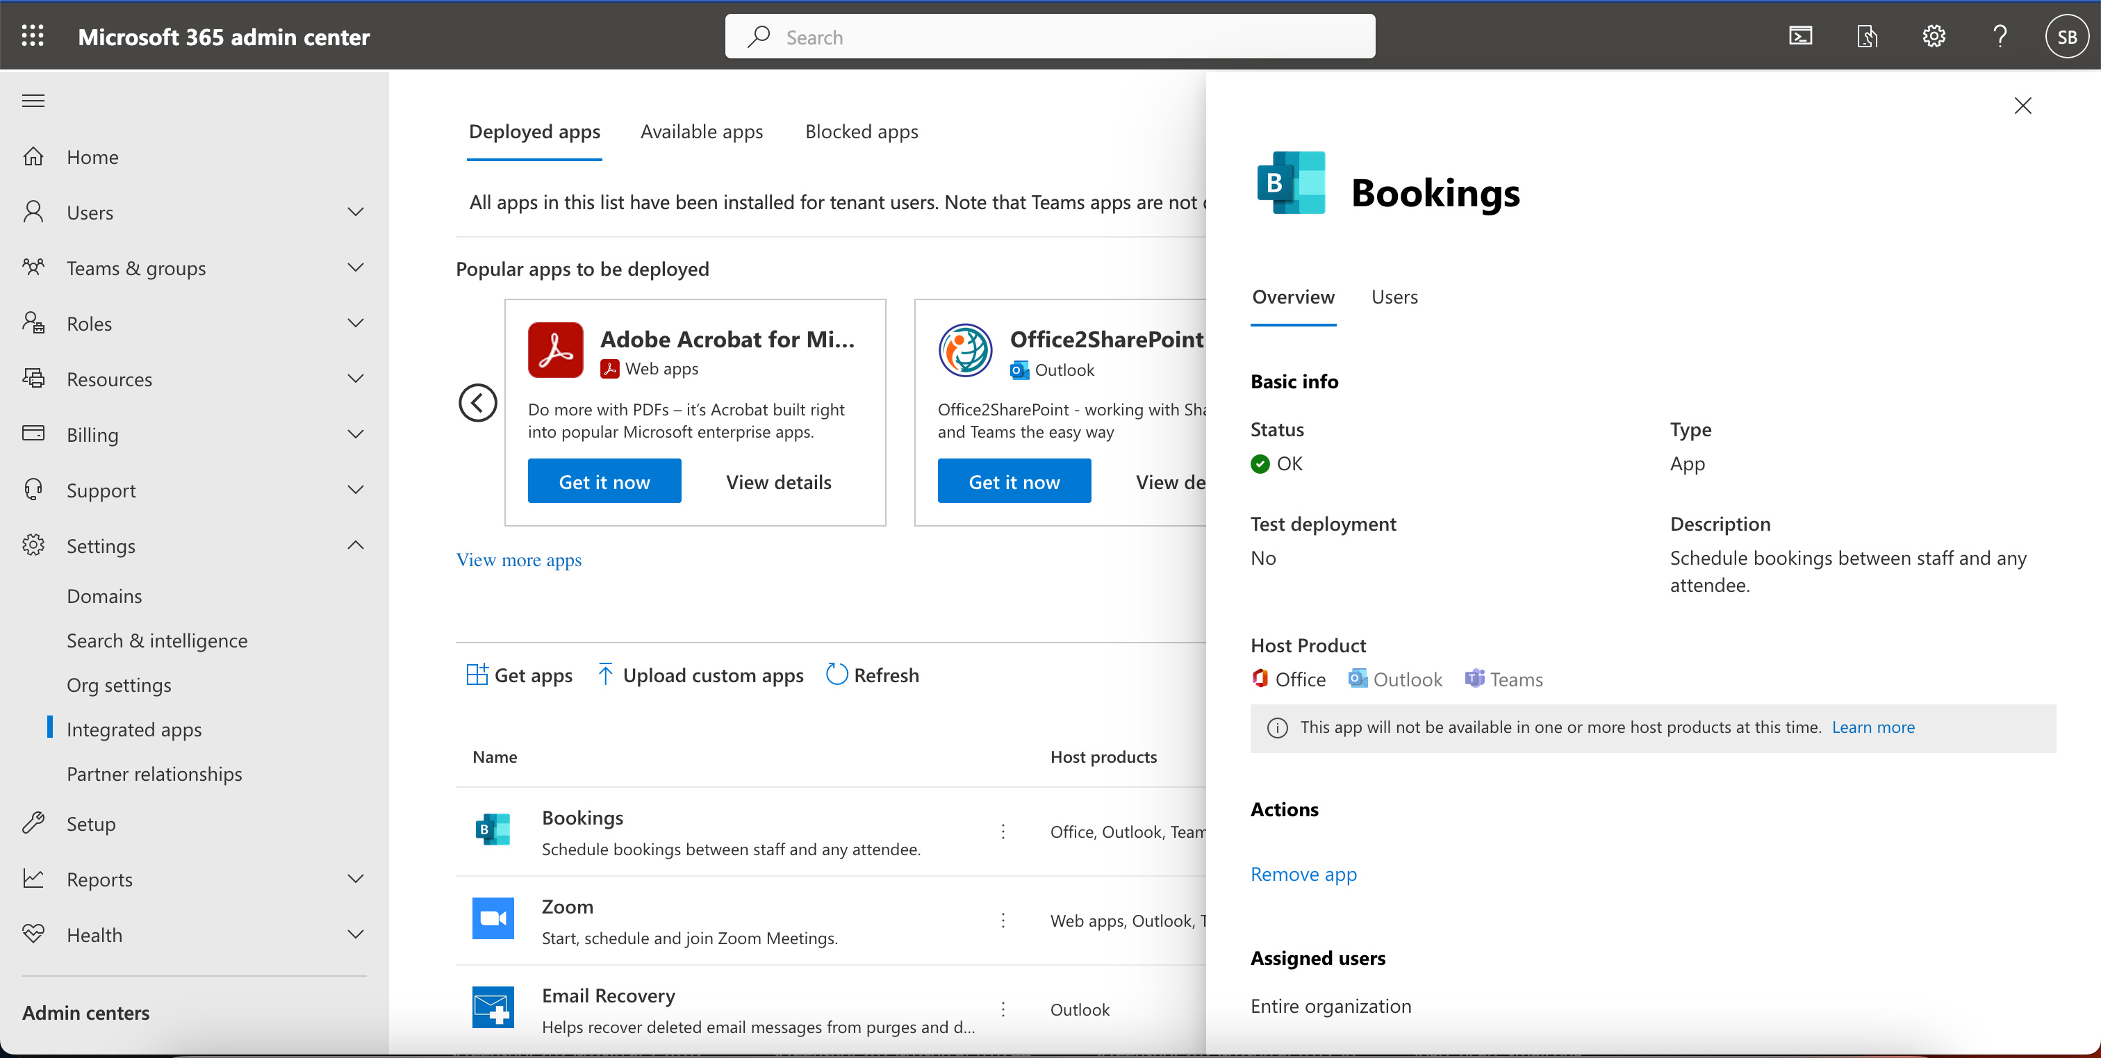
Task: Collapse the Settings navigation section
Action: 356,545
